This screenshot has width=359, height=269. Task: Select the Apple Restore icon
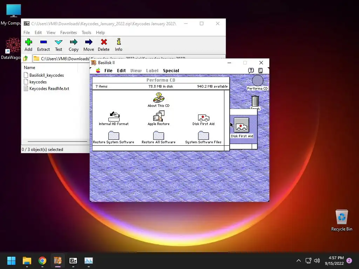tap(158, 118)
